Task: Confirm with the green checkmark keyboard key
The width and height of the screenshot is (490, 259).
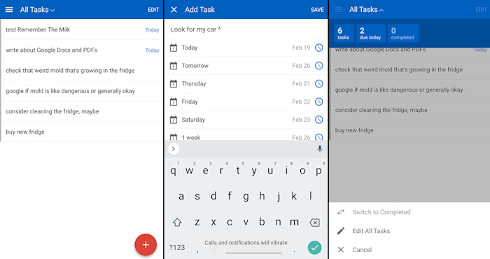Action: point(315,248)
